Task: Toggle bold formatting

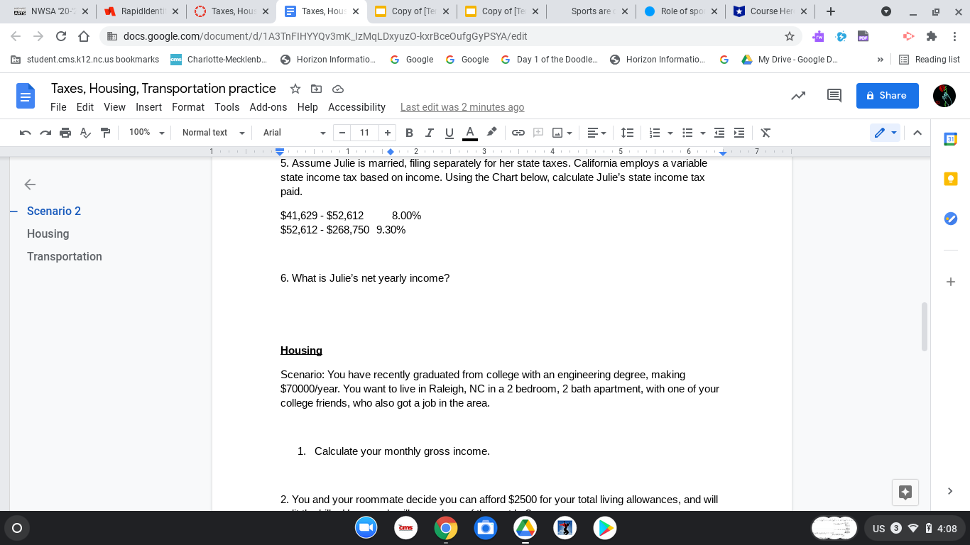Action: 409,133
